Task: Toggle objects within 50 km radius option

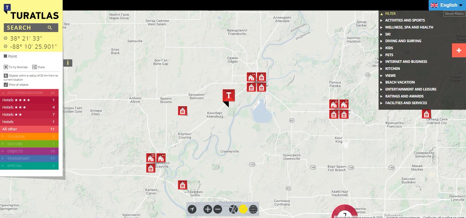Action: point(6,76)
